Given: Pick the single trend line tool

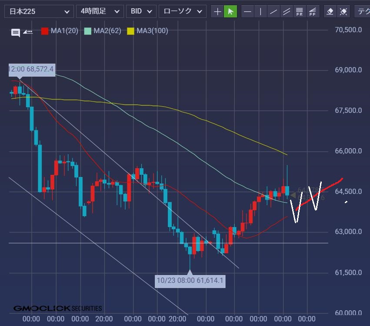Looking at the screenshot, I should coord(273,11).
